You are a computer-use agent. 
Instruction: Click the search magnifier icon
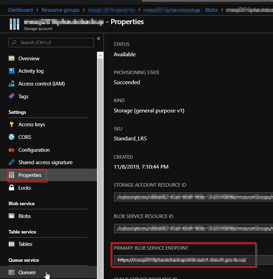tap(14, 42)
